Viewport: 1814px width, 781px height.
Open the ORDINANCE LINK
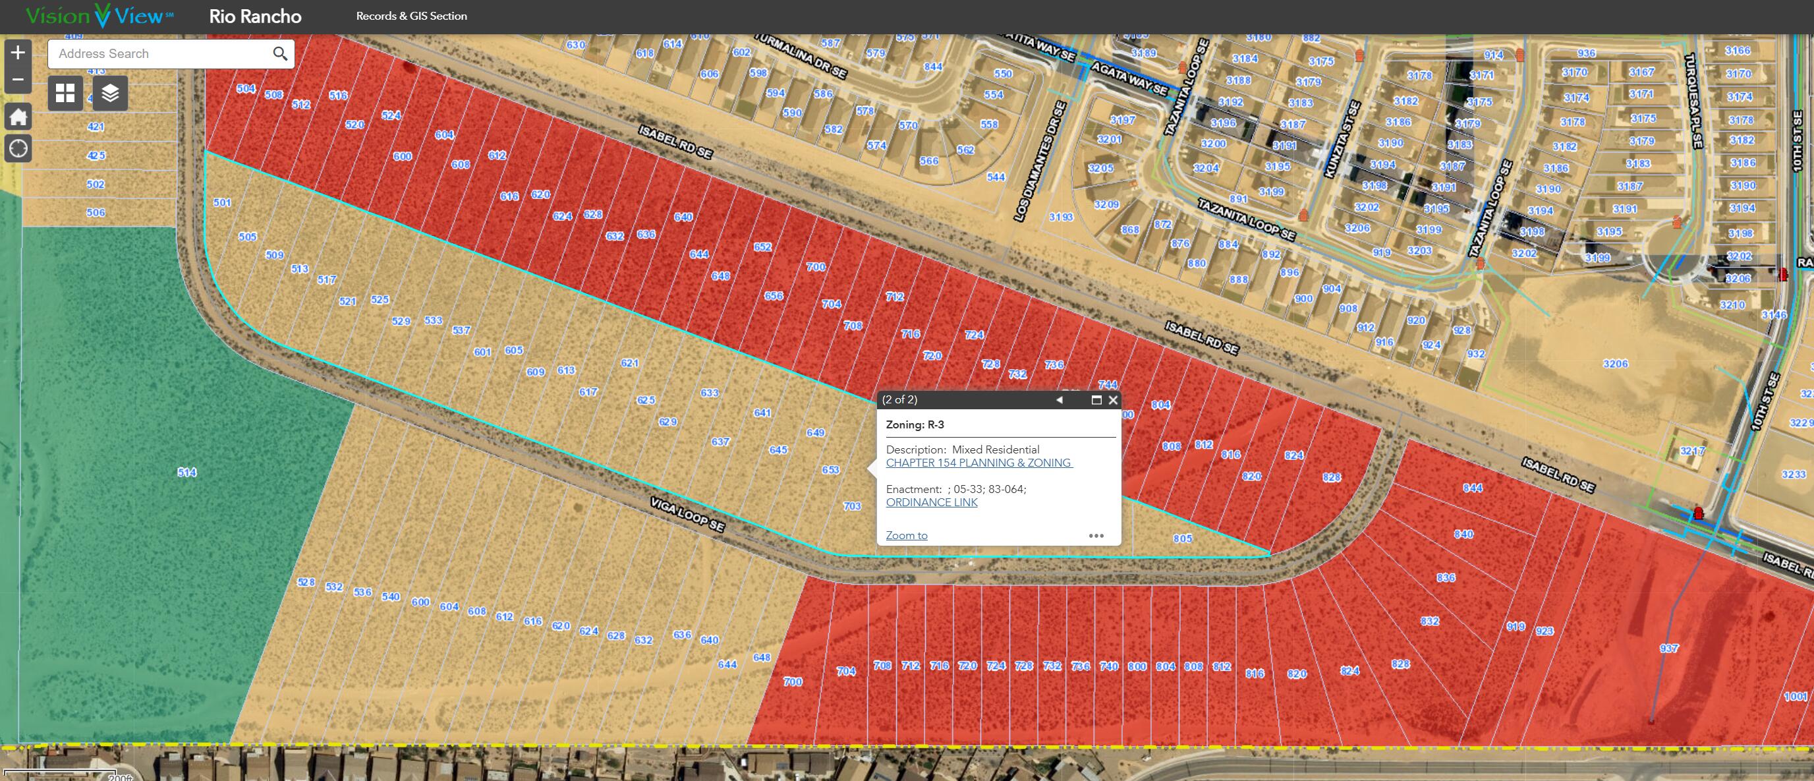coord(931,502)
